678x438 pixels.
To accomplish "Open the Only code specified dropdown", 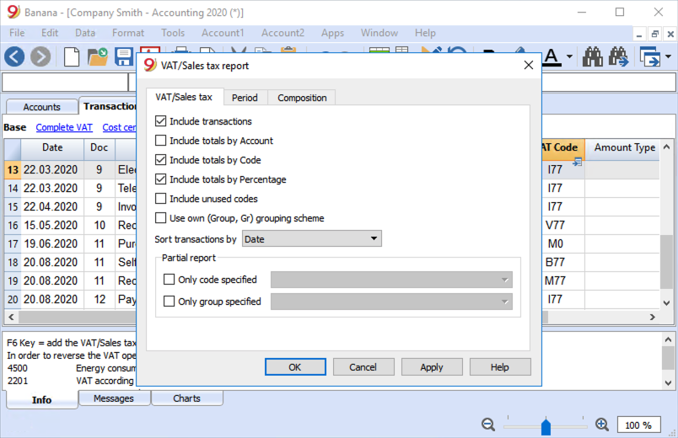I will pos(391,280).
